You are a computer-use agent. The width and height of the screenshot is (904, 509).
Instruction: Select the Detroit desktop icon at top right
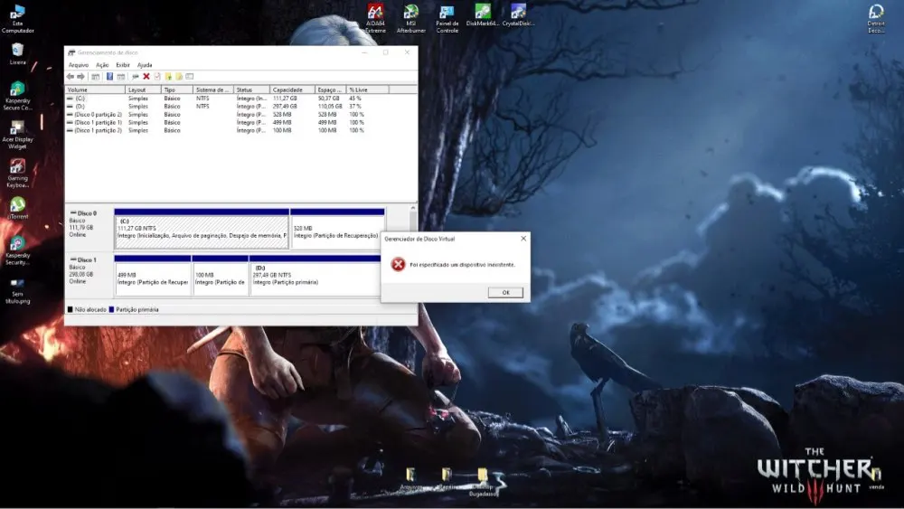point(876,18)
